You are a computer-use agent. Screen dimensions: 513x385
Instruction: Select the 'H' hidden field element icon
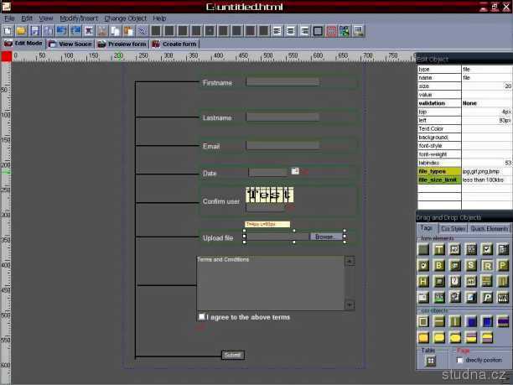pyautogui.click(x=423, y=282)
